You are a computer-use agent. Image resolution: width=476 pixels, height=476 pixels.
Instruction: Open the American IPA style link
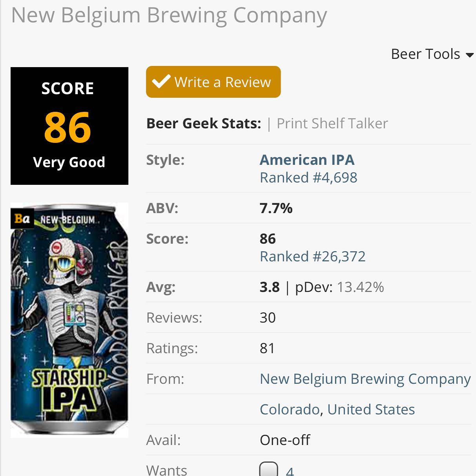(307, 160)
